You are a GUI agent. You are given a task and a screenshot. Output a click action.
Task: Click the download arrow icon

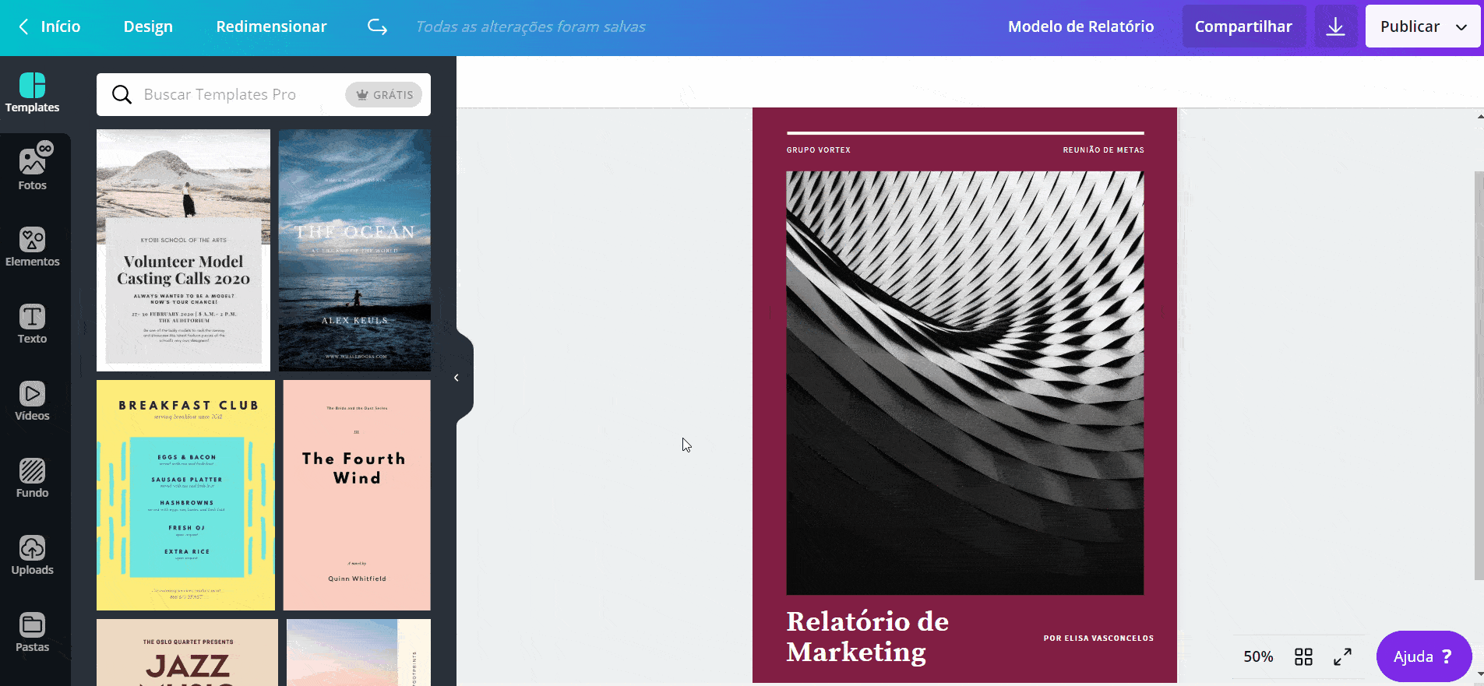(x=1335, y=26)
